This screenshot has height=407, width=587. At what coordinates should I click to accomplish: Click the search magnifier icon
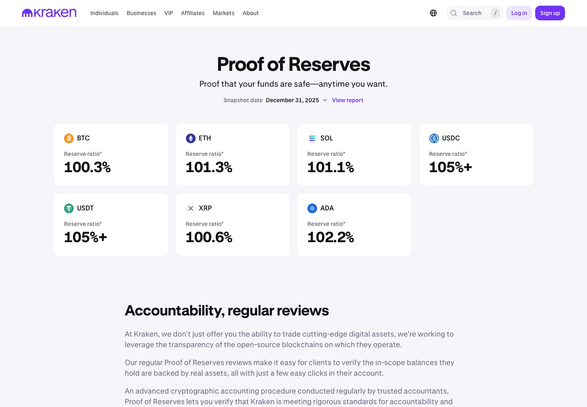coord(454,13)
